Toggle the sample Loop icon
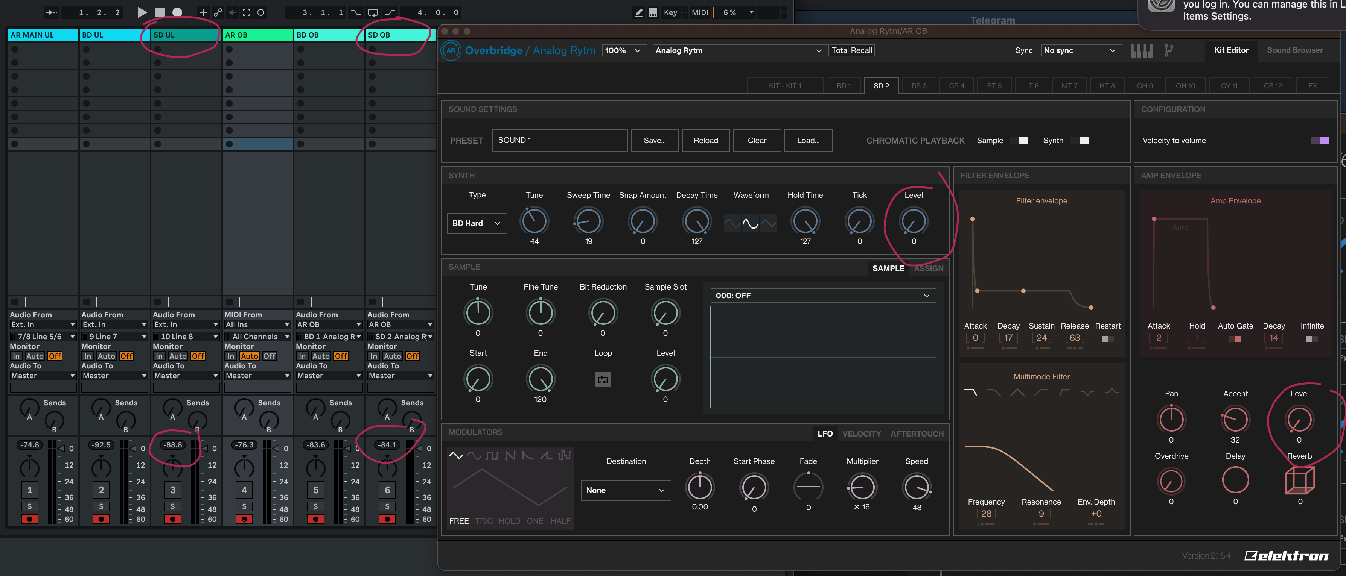The image size is (1346, 576). coord(603,379)
